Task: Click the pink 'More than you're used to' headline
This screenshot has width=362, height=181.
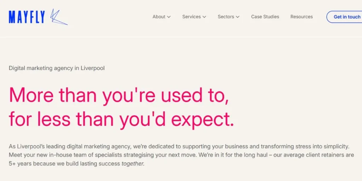Action: tap(119, 95)
